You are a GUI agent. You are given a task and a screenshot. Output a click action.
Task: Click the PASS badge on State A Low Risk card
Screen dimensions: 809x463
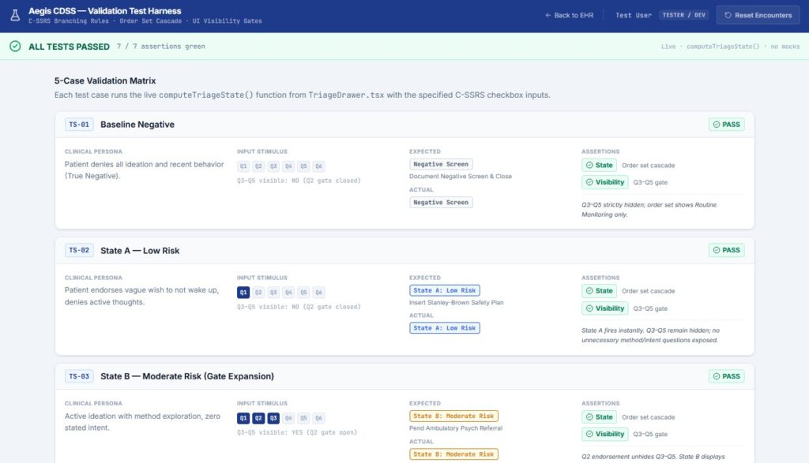point(727,250)
